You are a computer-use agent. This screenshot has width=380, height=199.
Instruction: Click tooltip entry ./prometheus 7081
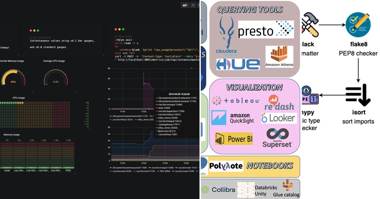pyautogui.click(x=167, y=134)
